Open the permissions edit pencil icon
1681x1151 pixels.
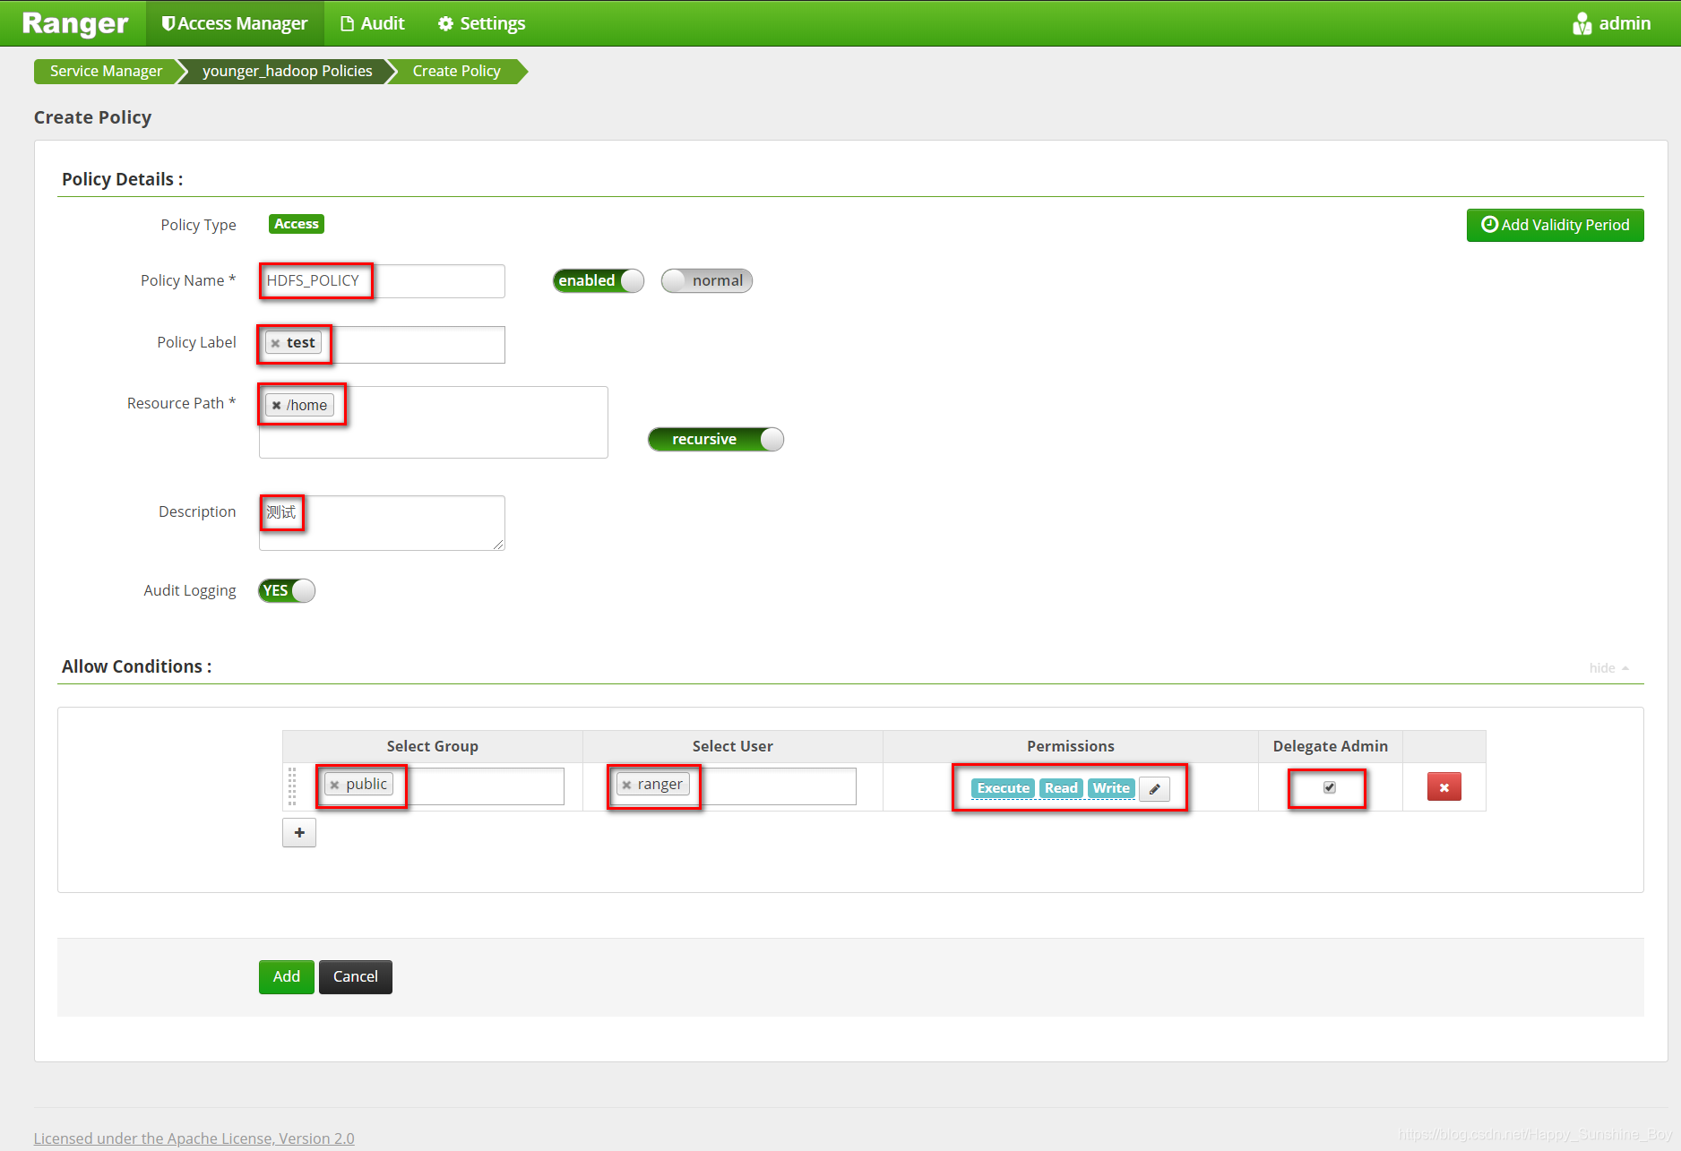pos(1155,788)
